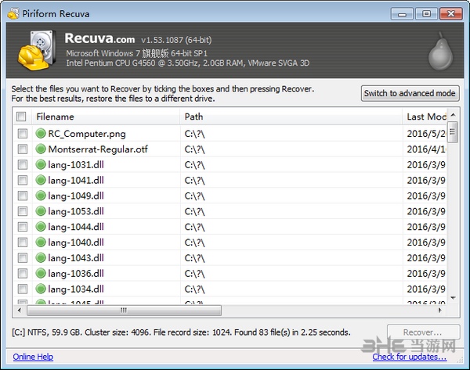Screen dimensions: 470x370
Task: Click the Recuva title bar app icon
Action: tap(13, 13)
